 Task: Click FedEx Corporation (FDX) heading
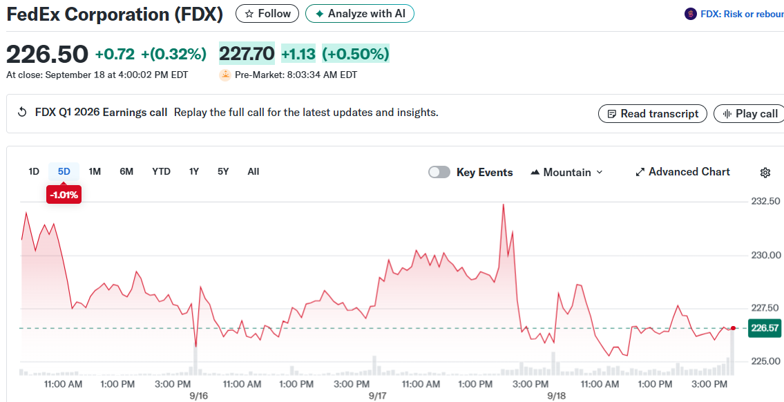pyautogui.click(x=115, y=14)
